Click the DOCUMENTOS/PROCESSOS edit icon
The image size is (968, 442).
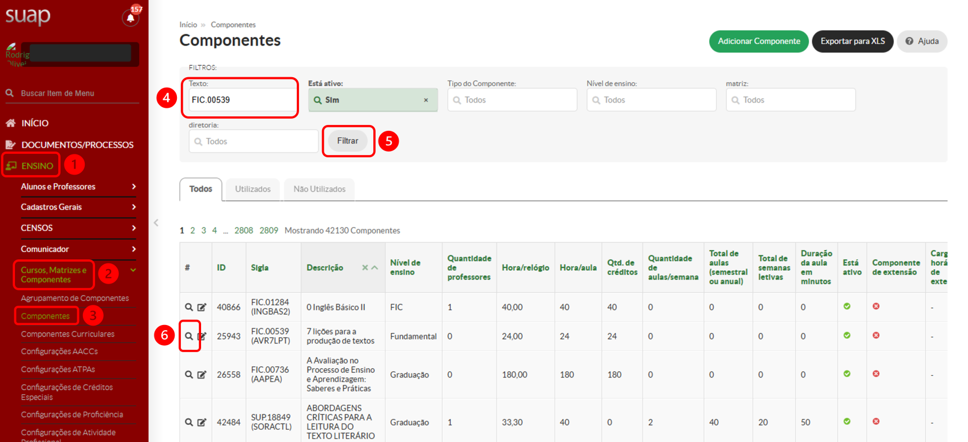point(10,145)
